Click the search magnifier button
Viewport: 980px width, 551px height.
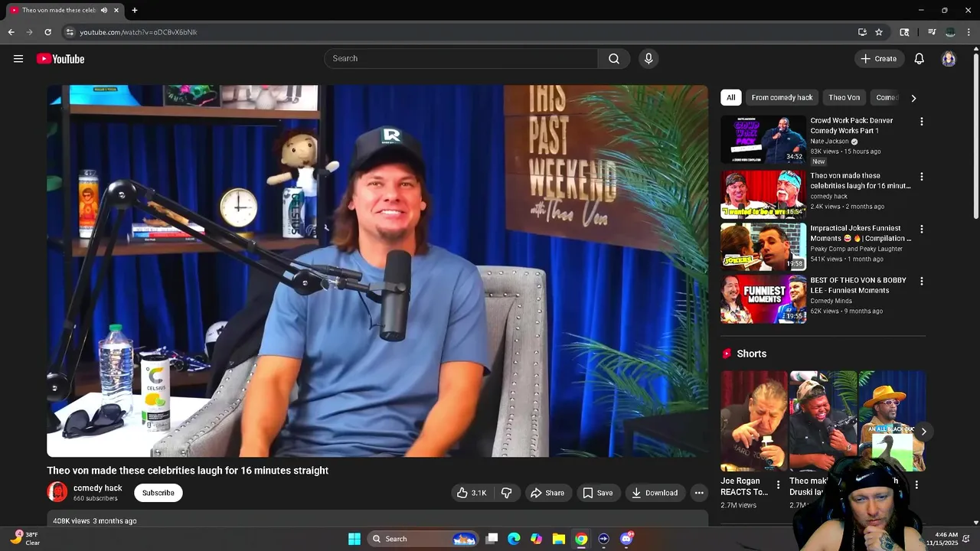(x=614, y=59)
